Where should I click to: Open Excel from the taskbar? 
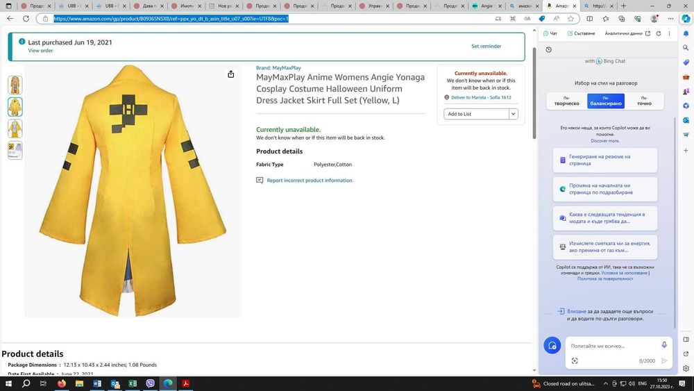tap(133, 383)
